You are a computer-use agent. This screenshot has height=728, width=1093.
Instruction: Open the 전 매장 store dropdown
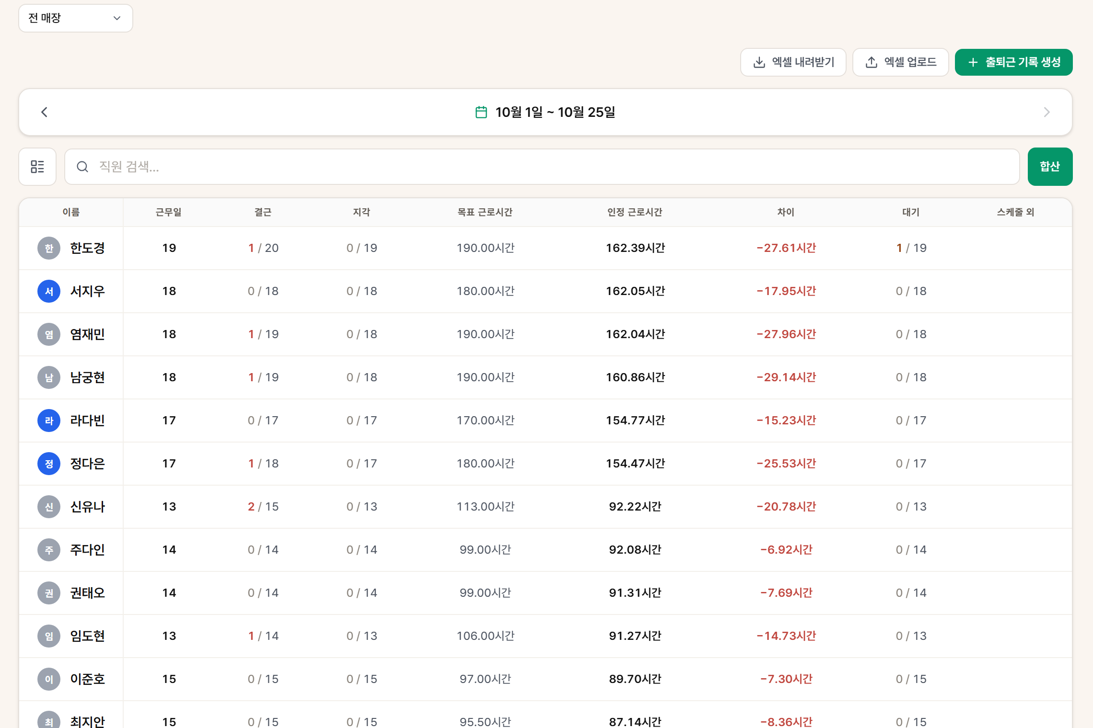(x=76, y=18)
